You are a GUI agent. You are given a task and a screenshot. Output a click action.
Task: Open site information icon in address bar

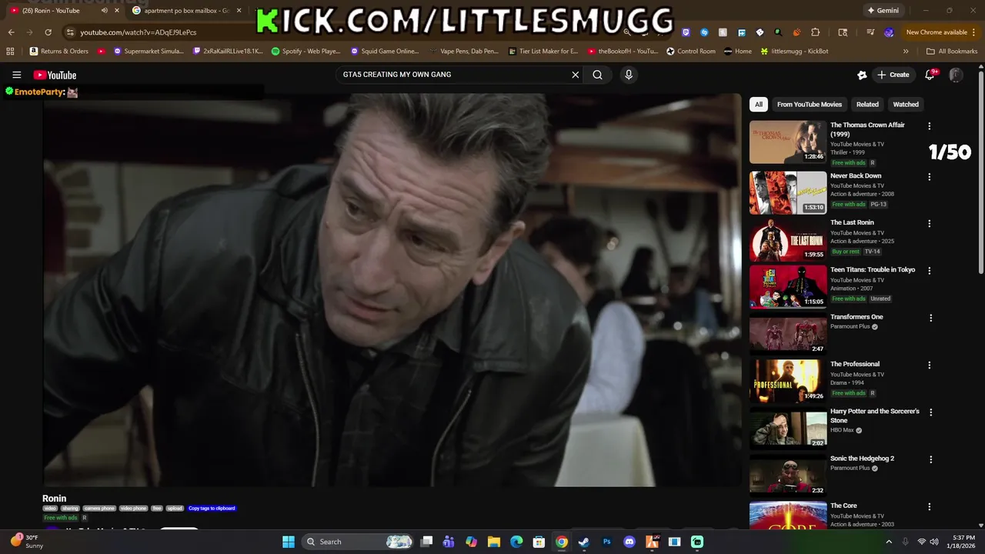point(70,32)
